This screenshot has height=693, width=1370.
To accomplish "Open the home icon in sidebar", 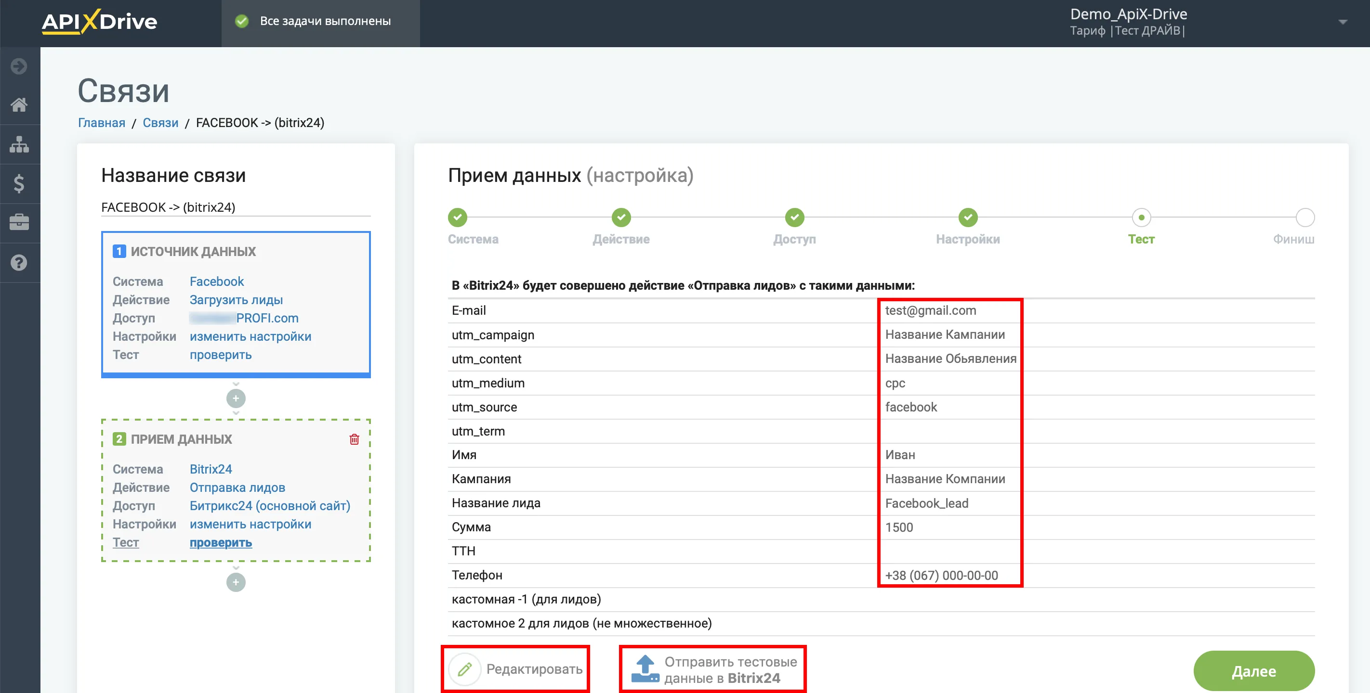I will pyautogui.click(x=19, y=105).
